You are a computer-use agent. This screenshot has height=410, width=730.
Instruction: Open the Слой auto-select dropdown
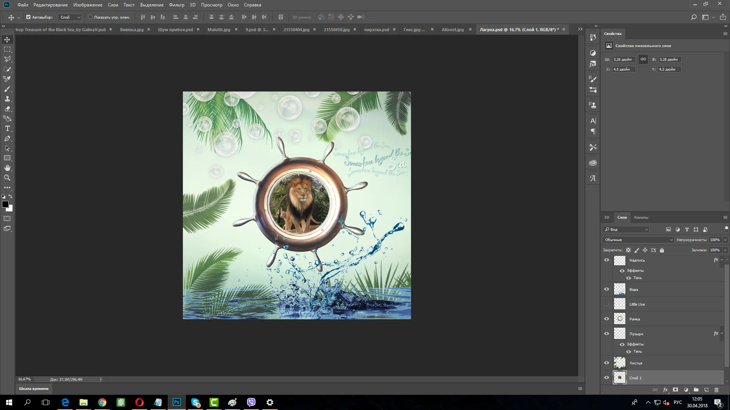(x=70, y=17)
